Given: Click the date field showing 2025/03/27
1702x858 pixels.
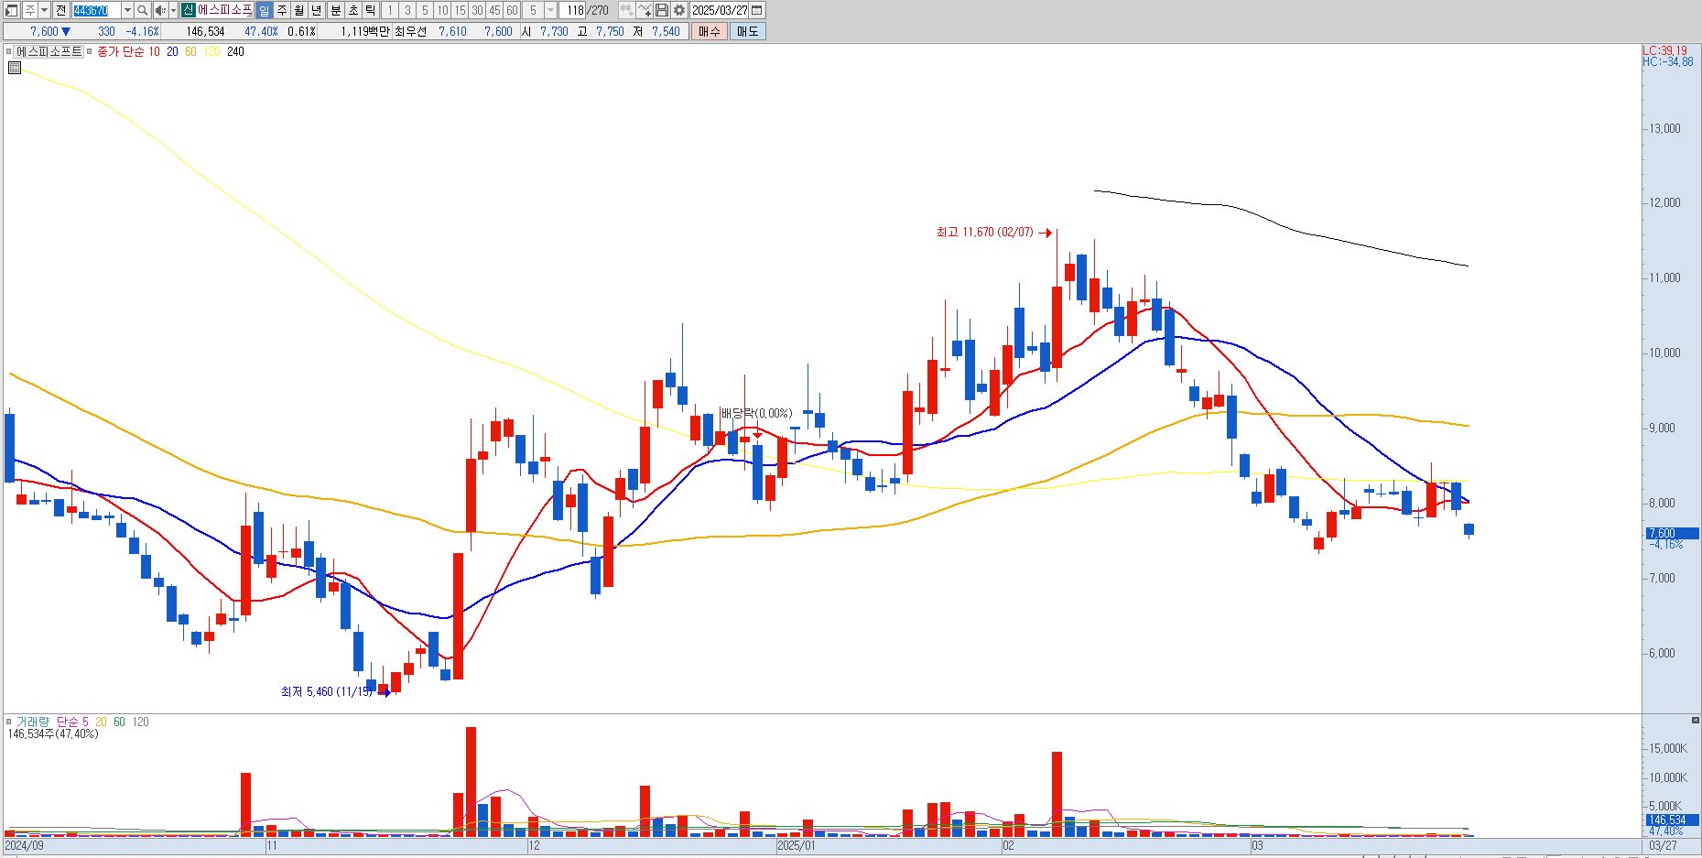Looking at the screenshot, I should click(720, 10).
